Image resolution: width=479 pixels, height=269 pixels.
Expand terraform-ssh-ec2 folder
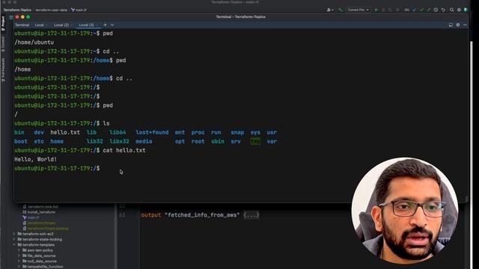pyautogui.click(x=14, y=234)
